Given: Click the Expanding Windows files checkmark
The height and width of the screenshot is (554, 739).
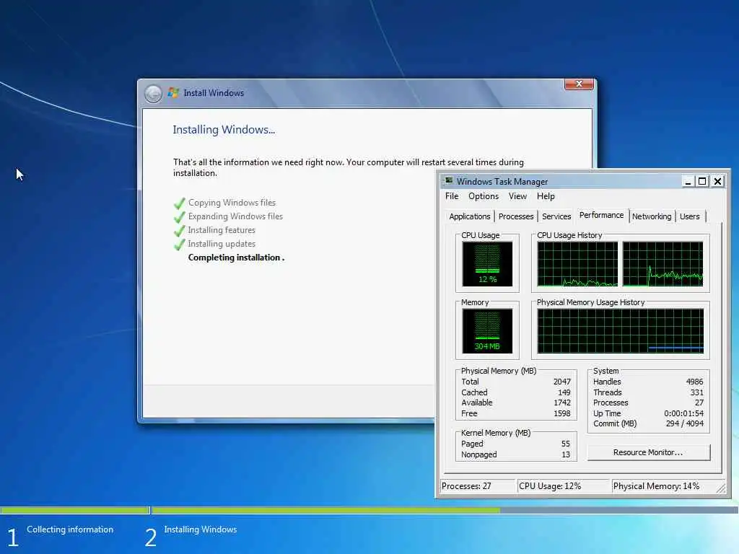Looking at the screenshot, I should (179, 216).
